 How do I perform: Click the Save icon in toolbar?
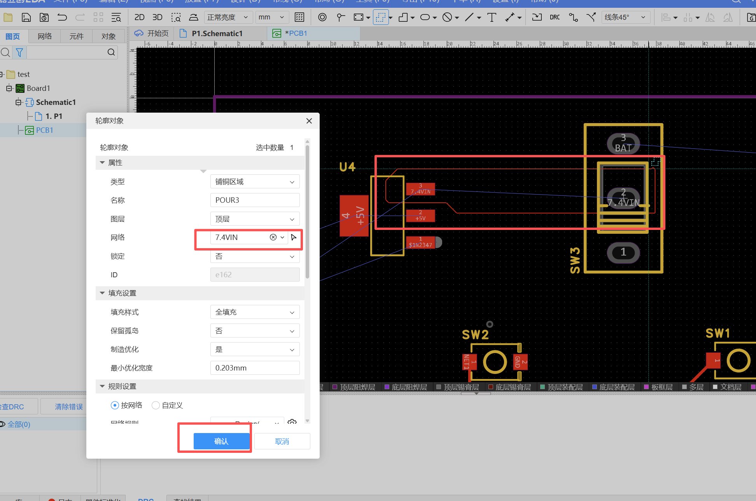click(x=26, y=17)
